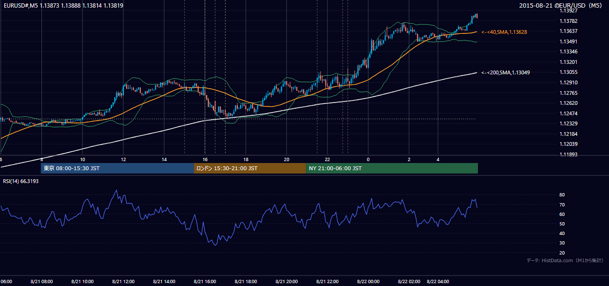Click the bottom time label 8/21 14:00
609x286 pixels.
tap(164, 282)
